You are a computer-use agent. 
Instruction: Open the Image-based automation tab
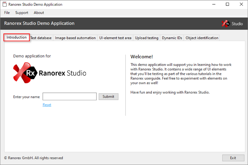point(75,38)
